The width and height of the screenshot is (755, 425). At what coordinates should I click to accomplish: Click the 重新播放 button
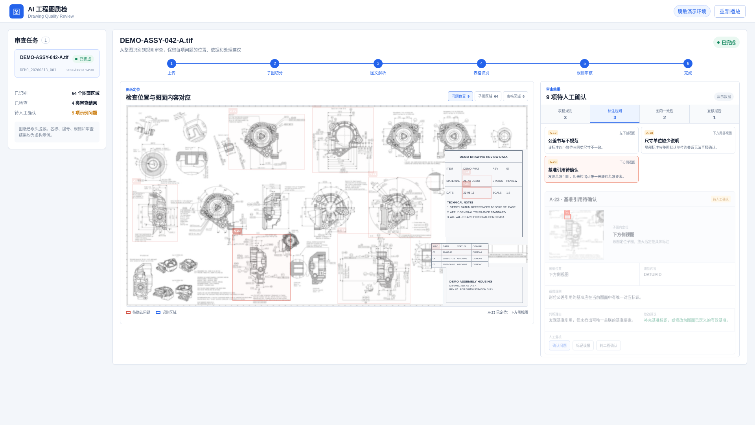(x=730, y=11)
